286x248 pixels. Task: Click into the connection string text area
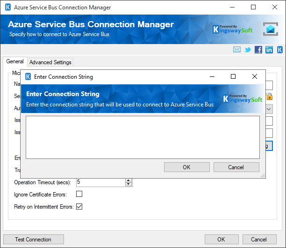tap(143, 137)
